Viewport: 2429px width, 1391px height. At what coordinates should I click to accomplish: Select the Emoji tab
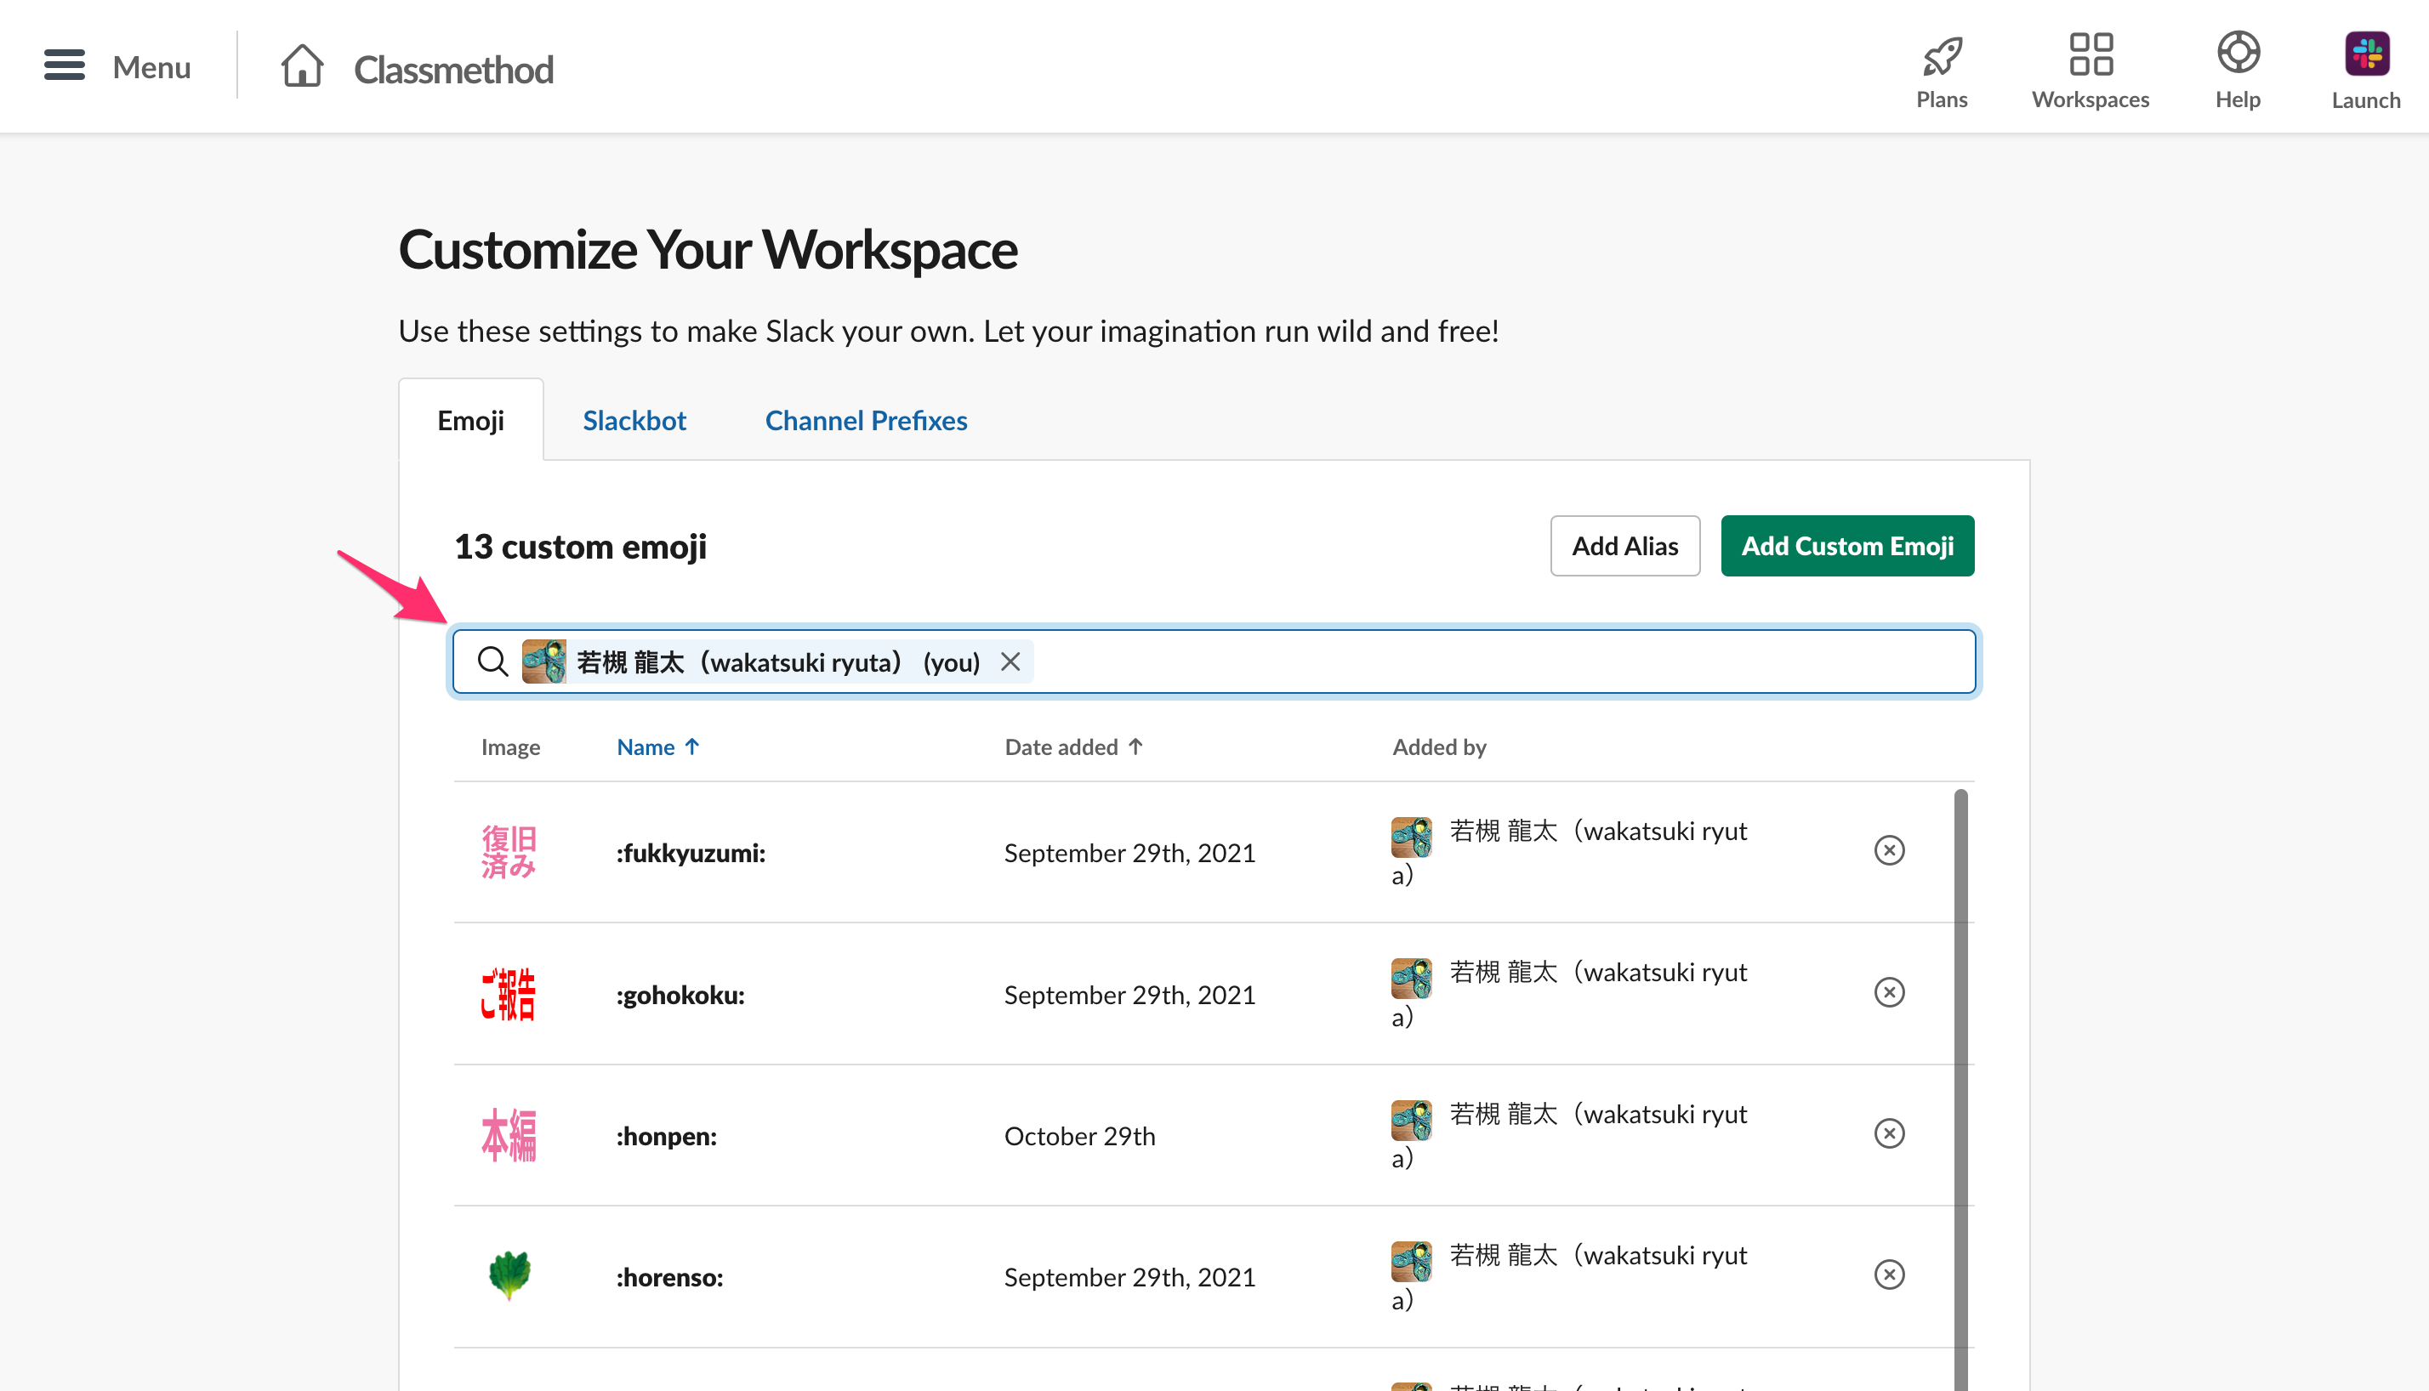470,420
